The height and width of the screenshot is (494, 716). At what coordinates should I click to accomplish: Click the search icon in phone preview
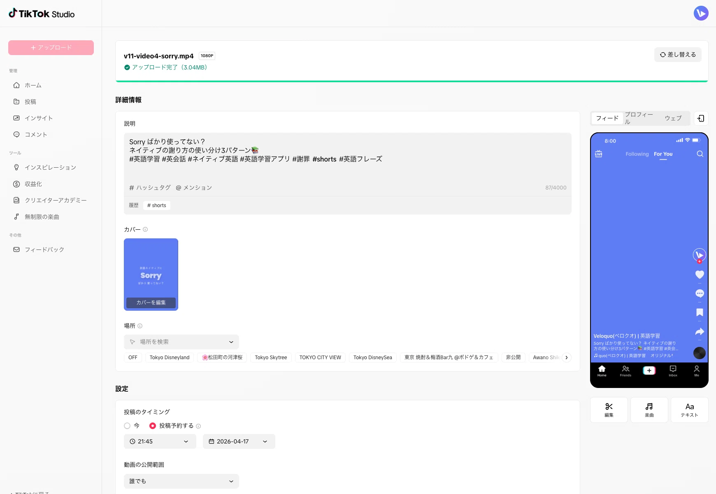[x=700, y=154]
